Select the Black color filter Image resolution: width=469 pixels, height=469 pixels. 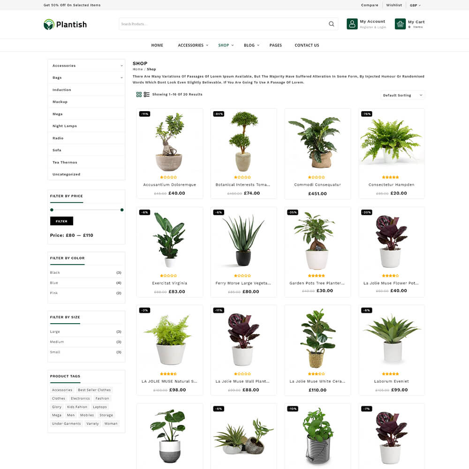coord(55,272)
